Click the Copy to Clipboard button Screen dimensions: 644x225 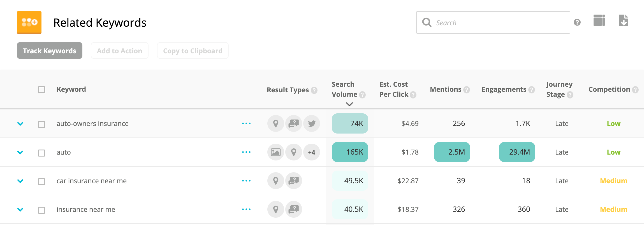193,50
